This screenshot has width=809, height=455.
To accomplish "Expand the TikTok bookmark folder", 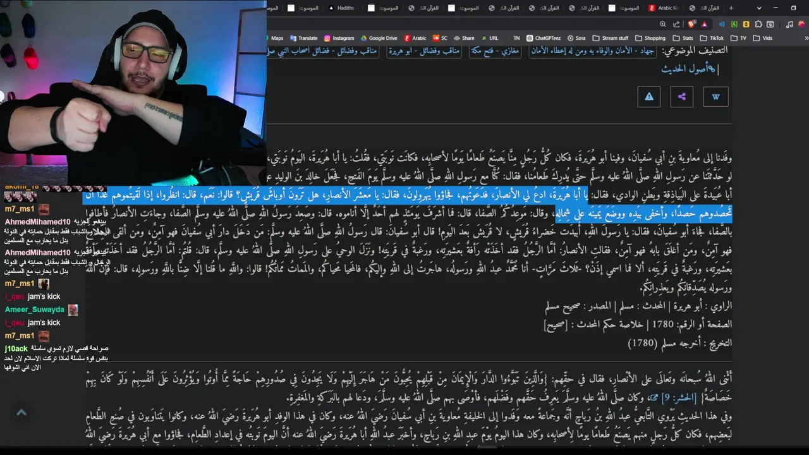I will point(712,38).
